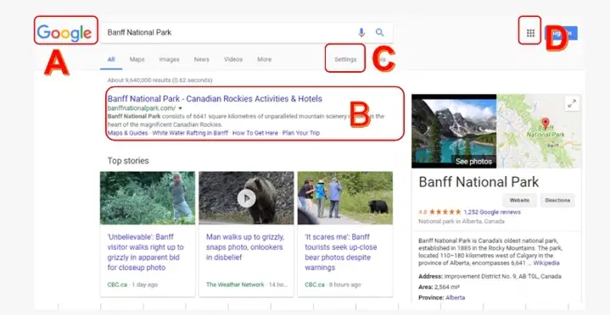Viewport: 610px width, 315px height.
Task: Click the 4.8 star rating
Action: 440,212
